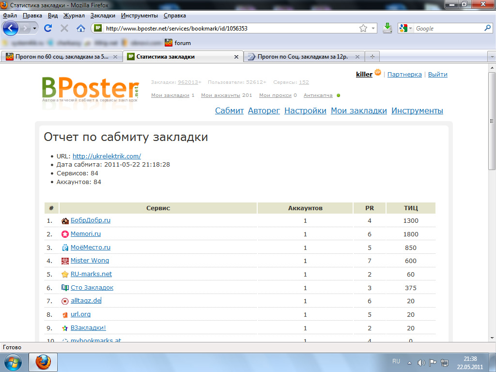Log out via Выйти link
This screenshot has width=496, height=372.
pos(438,74)
